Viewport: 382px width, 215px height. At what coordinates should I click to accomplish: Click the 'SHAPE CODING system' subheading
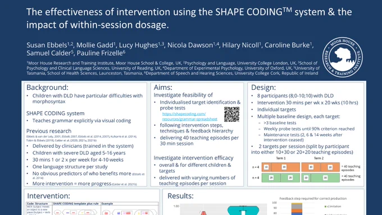tap(55, 113)
